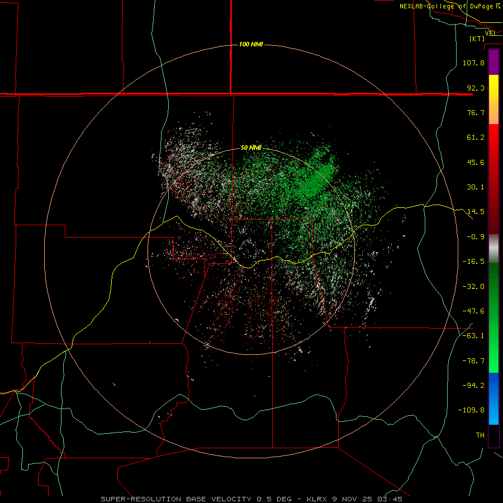Select the 107.8 scale value

(x=473, y=63)
